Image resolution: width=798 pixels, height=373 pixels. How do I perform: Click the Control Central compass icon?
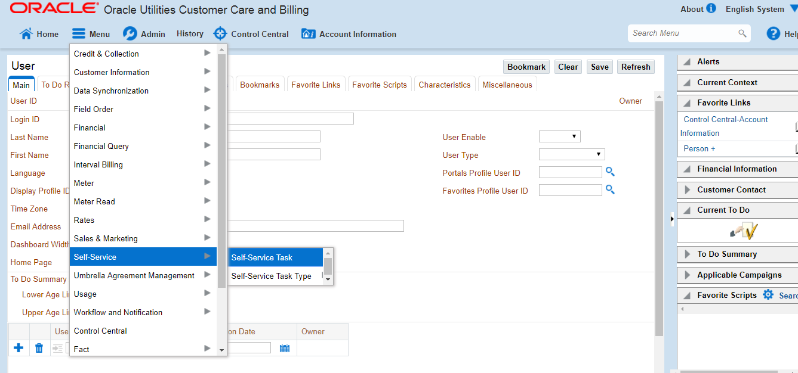click(x=220, y=34)
